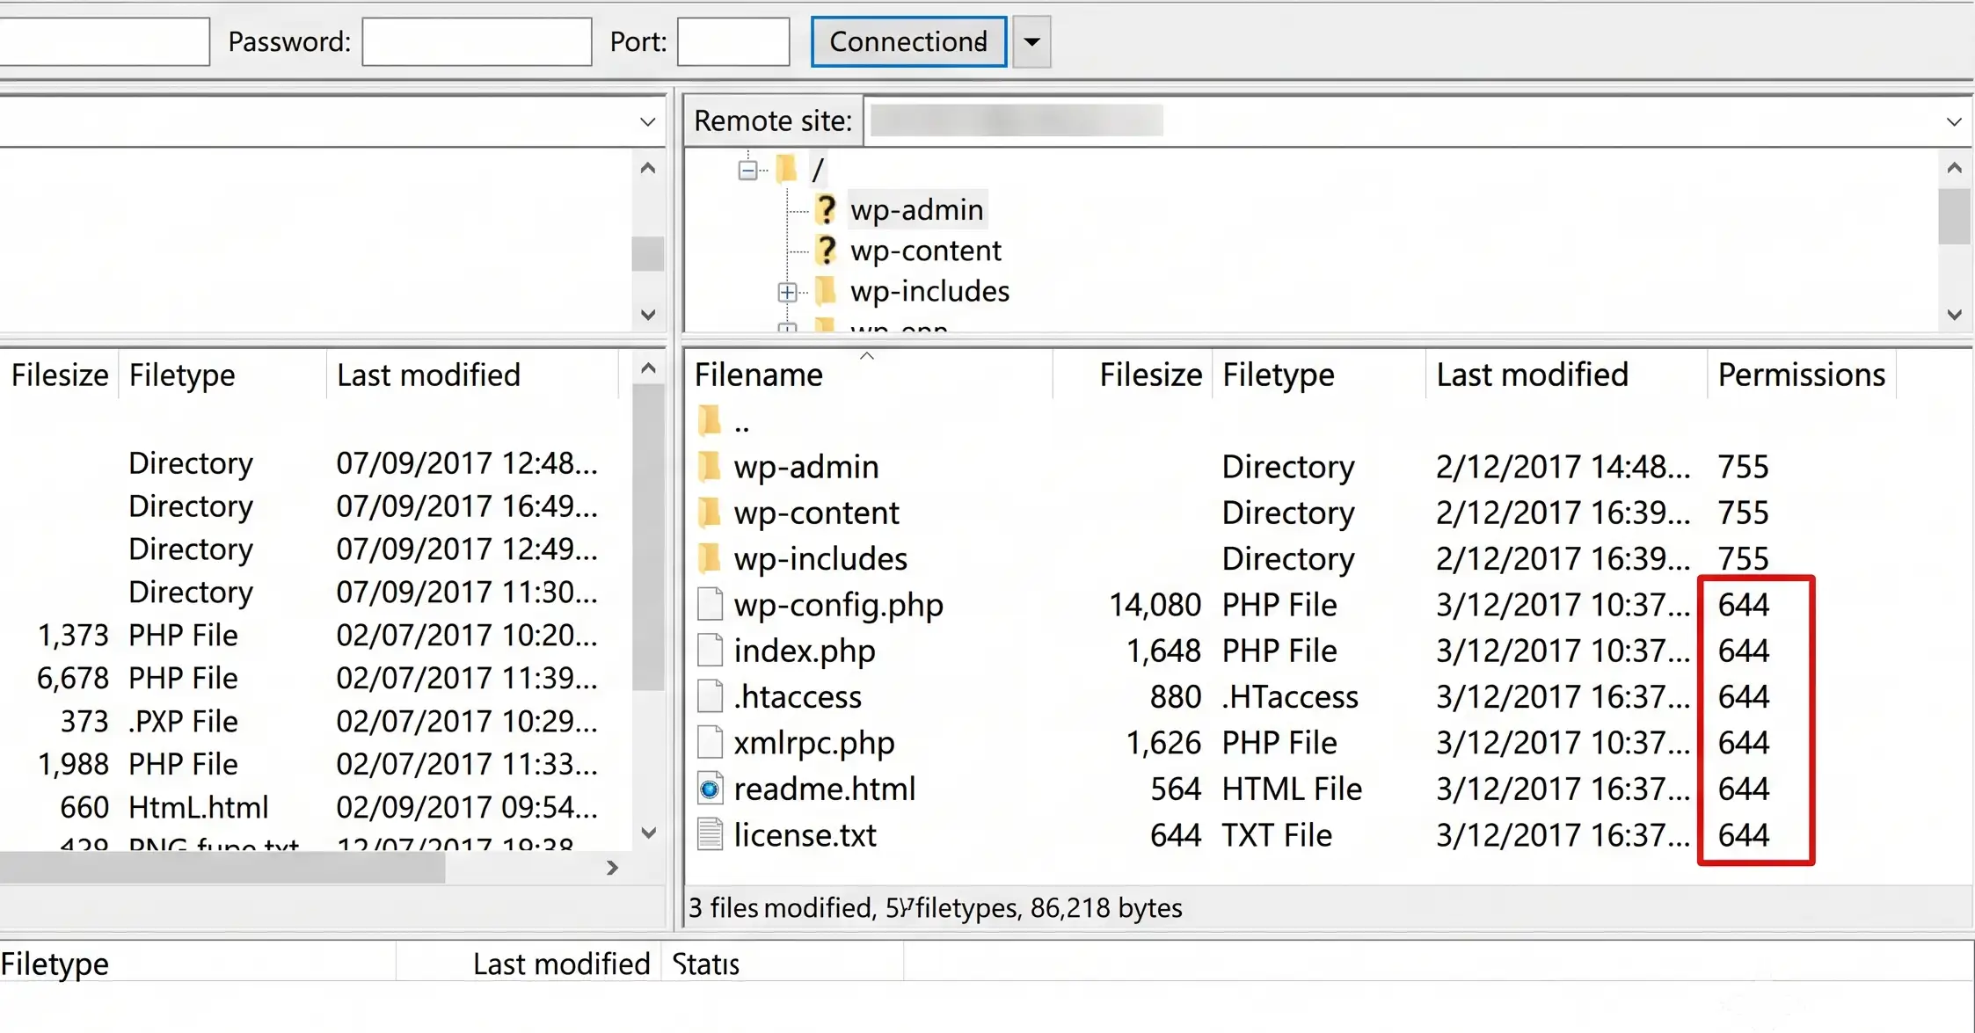Open the Remote site path dropdown
Viewport: 1975px width, 1033px height.
point(1954,121)
